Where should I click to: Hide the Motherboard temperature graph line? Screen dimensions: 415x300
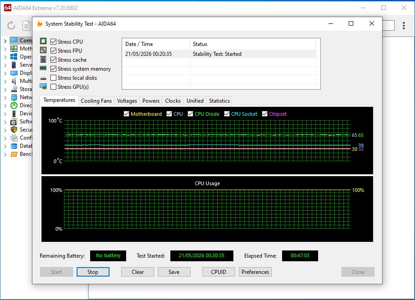point(126,114)
